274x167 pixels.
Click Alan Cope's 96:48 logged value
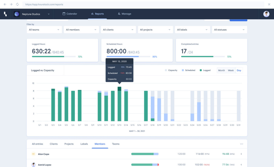(x=225, y=154)
